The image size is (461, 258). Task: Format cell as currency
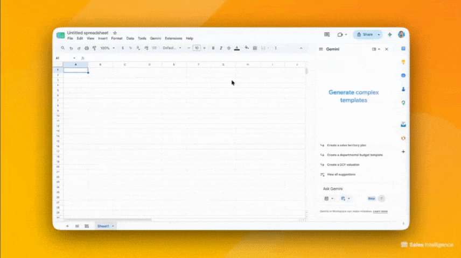pyautogui.click(x=123, y=48)
